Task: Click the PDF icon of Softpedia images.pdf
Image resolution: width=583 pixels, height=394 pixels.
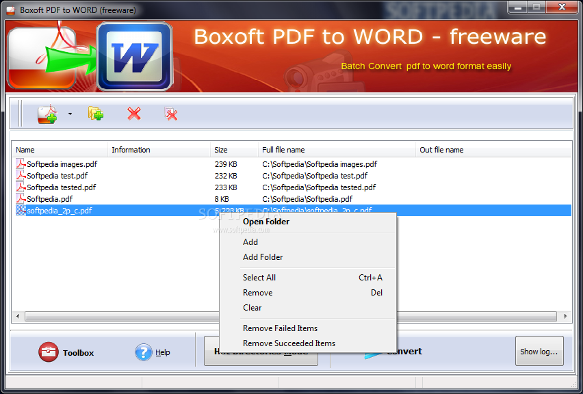Action: point(21,164)
